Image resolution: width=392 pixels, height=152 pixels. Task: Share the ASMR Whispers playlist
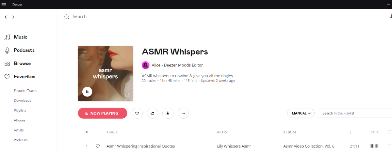point(153,113)
